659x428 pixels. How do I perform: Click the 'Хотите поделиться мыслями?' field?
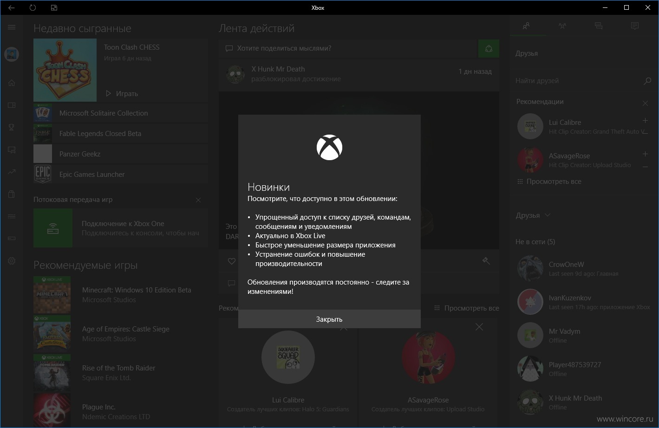click(348, 48)
